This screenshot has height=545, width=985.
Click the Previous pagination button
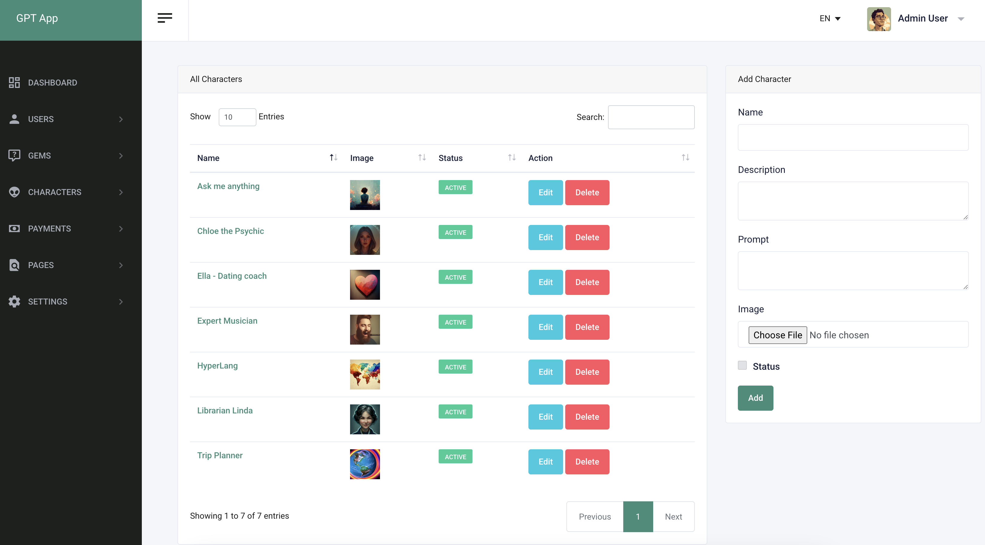pos(595,516)
